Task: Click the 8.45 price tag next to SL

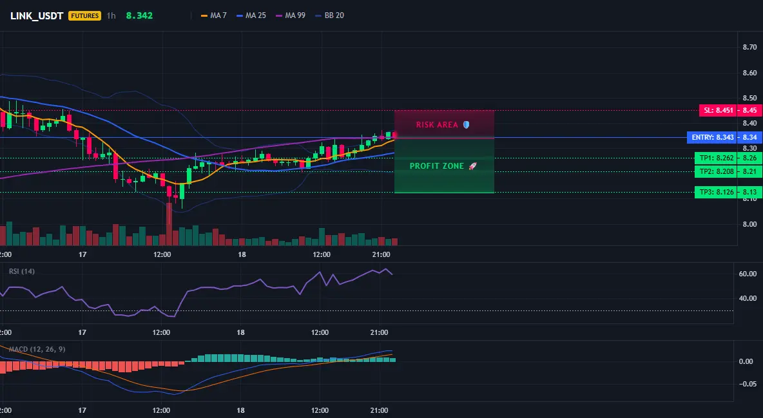Action: [749, 111]
